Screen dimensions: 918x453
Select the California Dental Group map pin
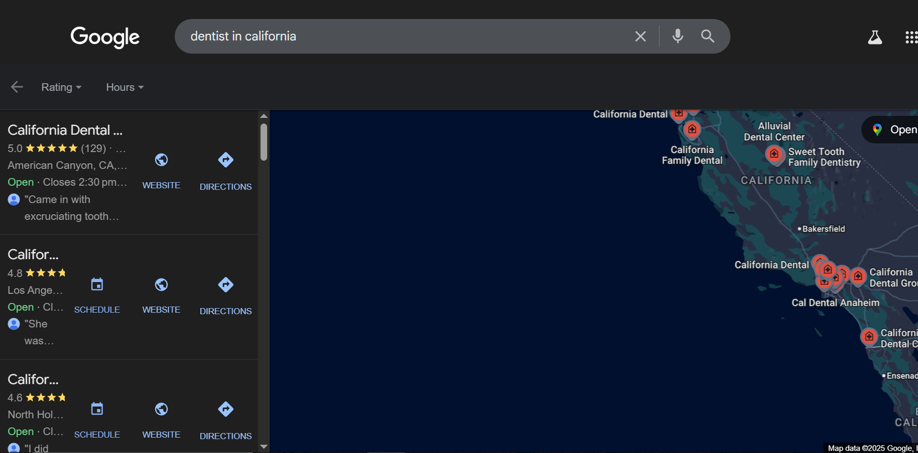858,277
